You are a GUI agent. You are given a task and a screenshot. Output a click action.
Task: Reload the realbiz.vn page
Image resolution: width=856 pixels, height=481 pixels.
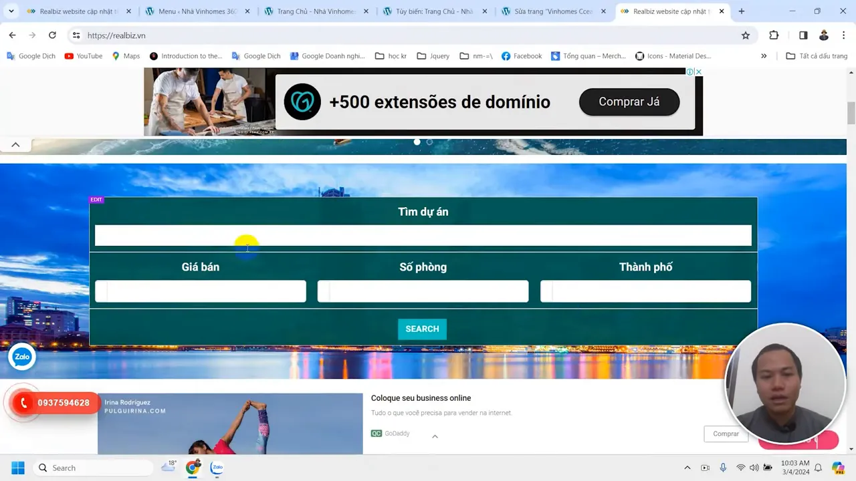point(52,35)
